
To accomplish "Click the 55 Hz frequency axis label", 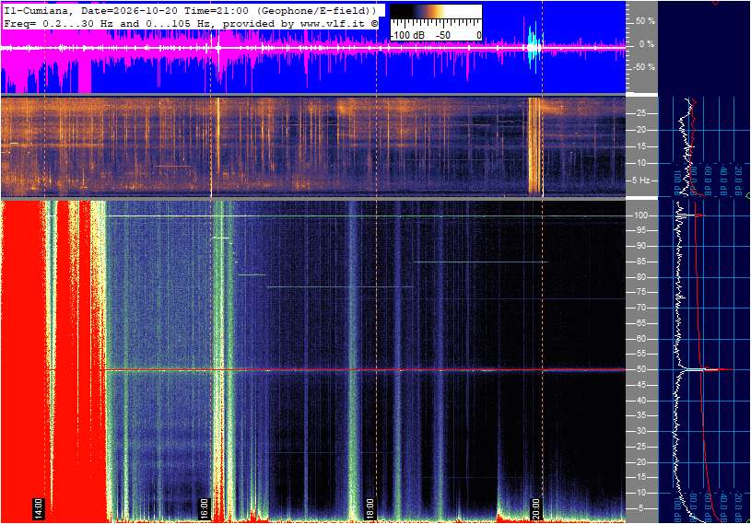I will click(640, 354).
